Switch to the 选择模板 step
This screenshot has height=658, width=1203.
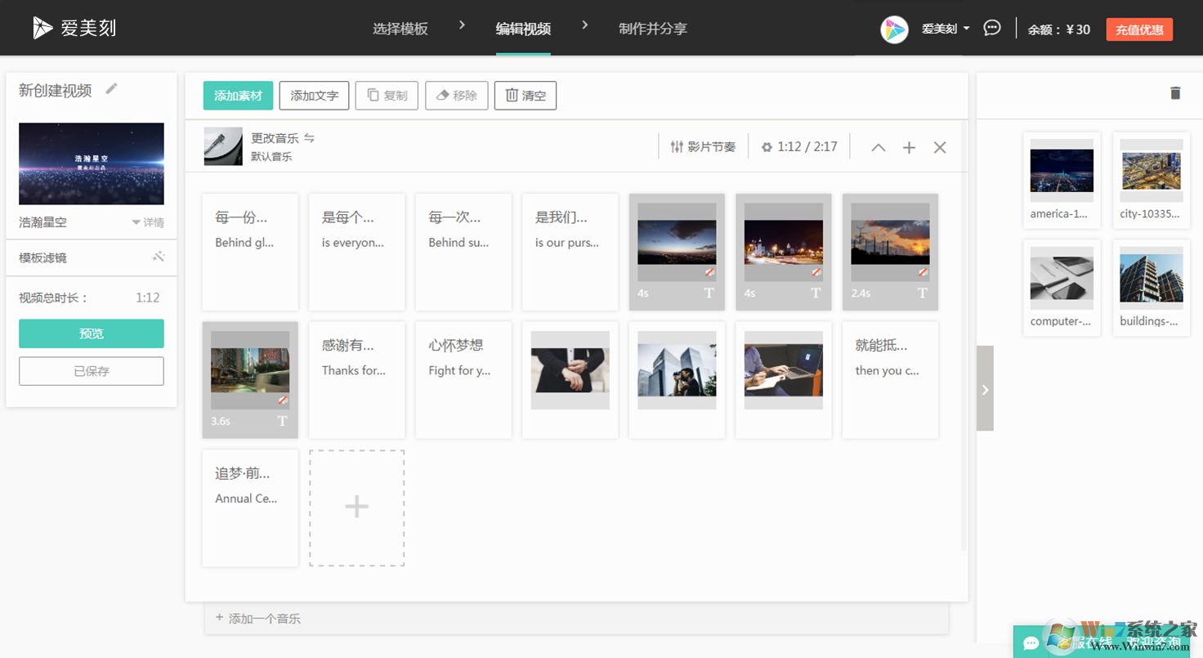[399, 28]
